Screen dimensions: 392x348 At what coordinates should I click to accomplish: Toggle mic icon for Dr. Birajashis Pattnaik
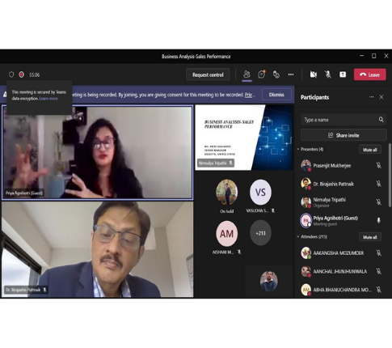[378, 184]
